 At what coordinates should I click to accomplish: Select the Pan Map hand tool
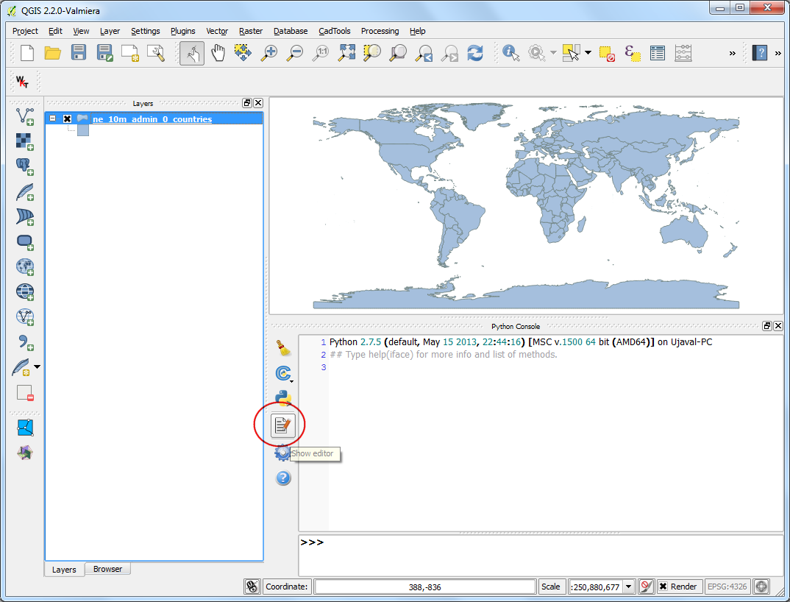coord(218,52)
